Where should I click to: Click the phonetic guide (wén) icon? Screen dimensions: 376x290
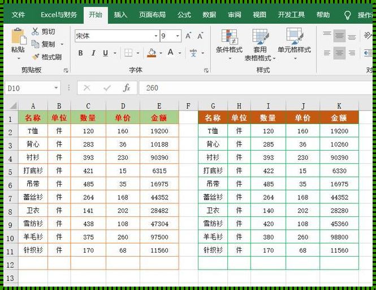pyautogui.click(x=193, y=53)
